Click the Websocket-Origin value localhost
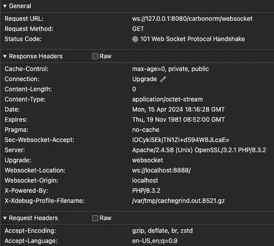The image size is (274, 246). point(145,180)
